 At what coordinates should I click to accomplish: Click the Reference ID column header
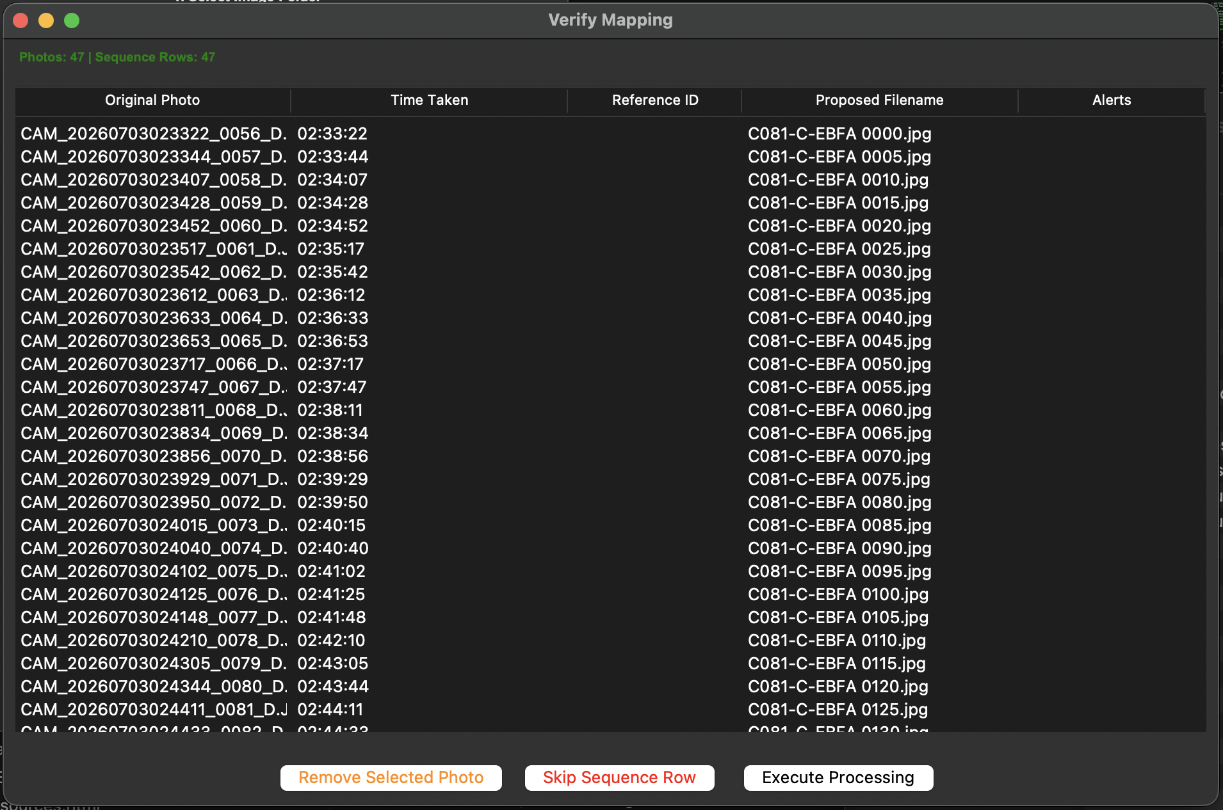[655, 100]
